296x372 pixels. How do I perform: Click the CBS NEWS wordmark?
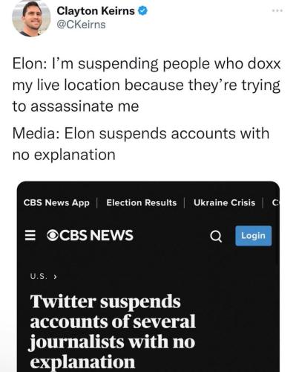tap(96, 235)
